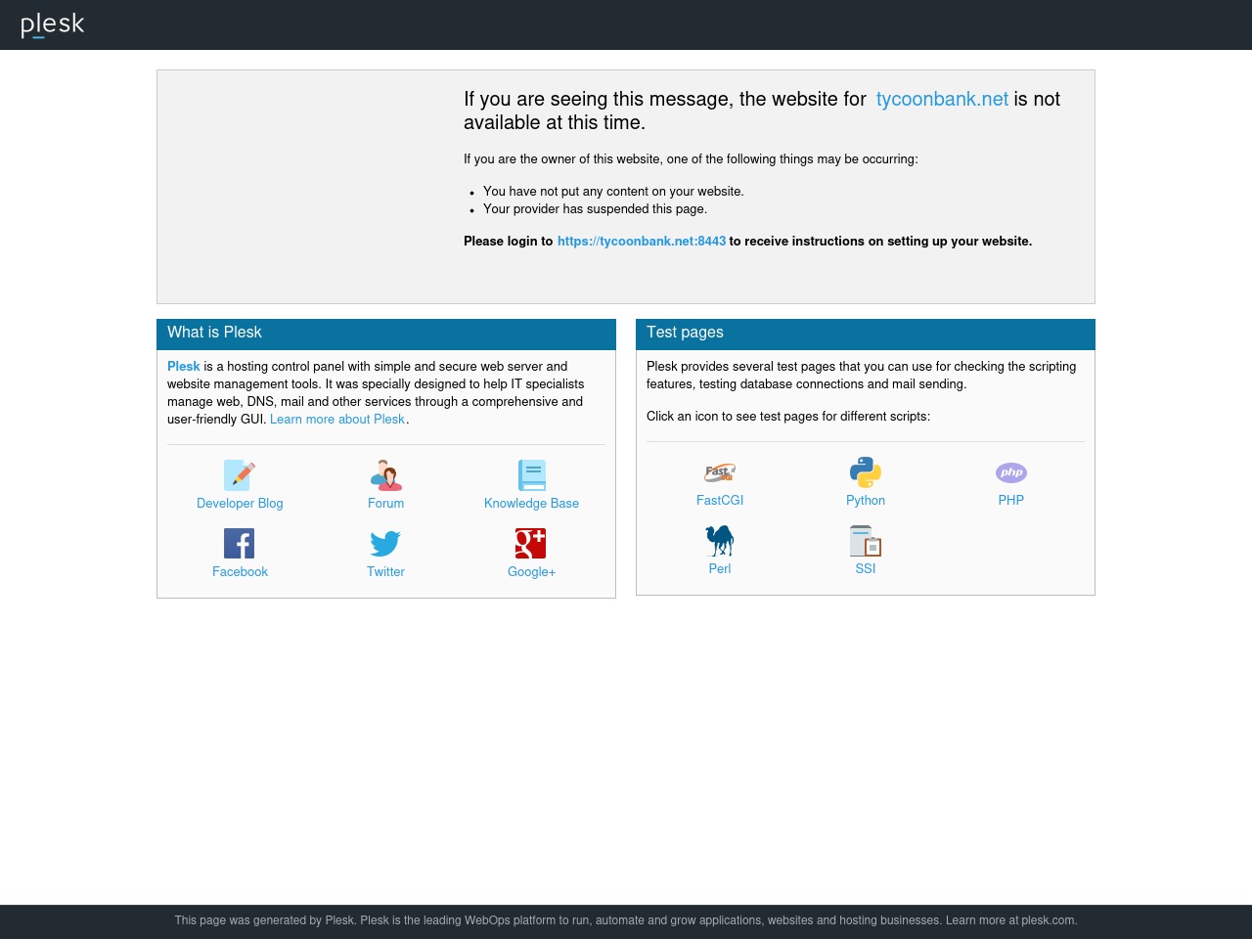This screenshot has height=939, width=1252.
Task: Click the Developer Blog text link
Action: coord(240,504)
